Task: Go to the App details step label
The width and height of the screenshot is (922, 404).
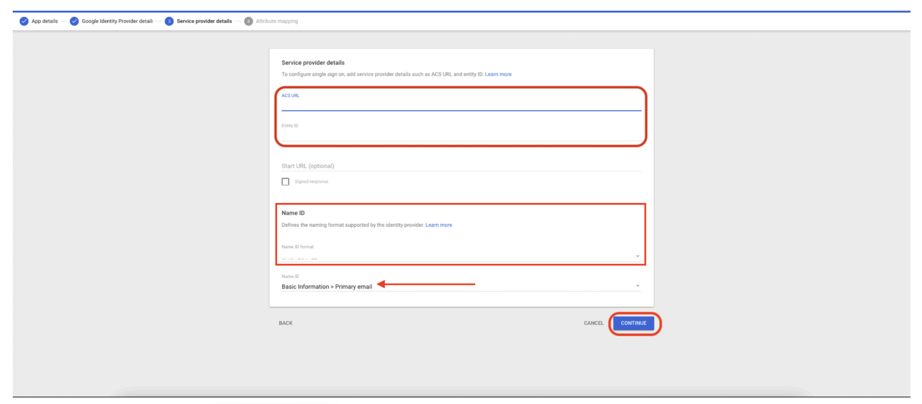Action: tap(44, 21)
